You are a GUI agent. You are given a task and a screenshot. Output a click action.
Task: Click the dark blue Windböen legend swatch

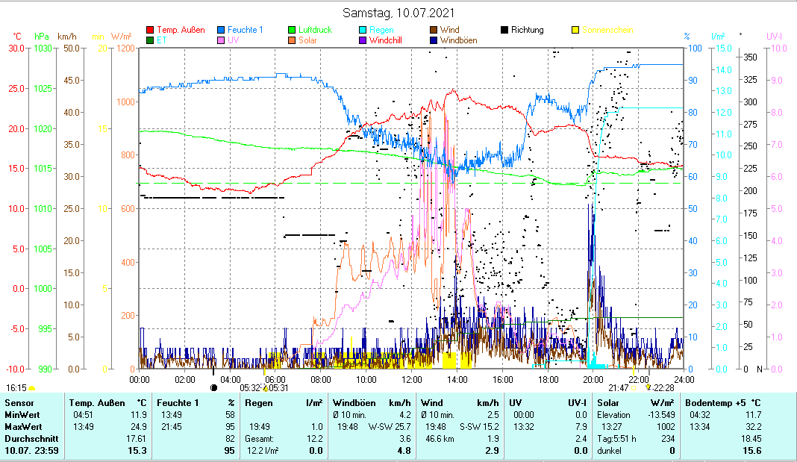(x=434, y=41)
